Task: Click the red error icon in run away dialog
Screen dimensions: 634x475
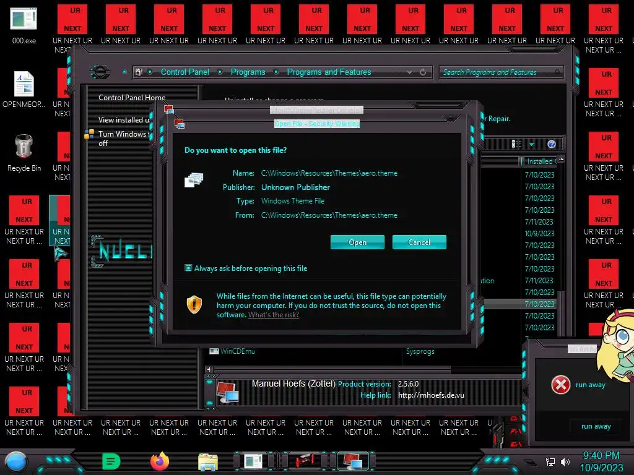Action: click(561, 385)
